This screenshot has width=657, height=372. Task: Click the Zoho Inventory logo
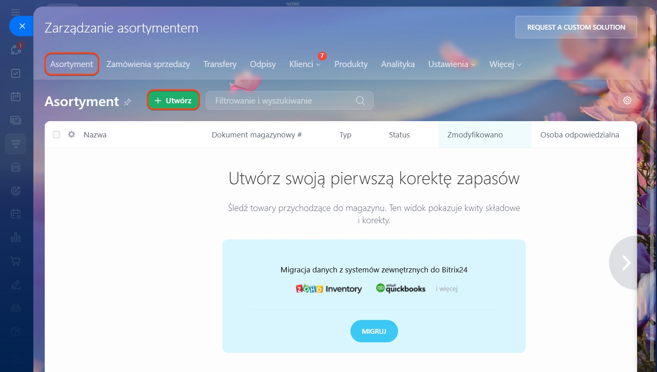(x=328, y=289)
